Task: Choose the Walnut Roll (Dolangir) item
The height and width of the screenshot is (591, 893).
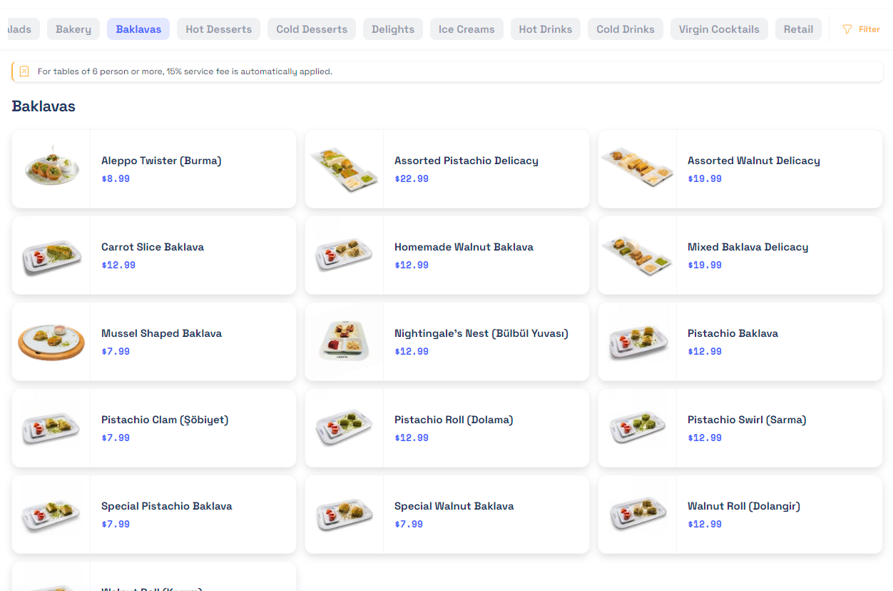Action: (744, 506)
